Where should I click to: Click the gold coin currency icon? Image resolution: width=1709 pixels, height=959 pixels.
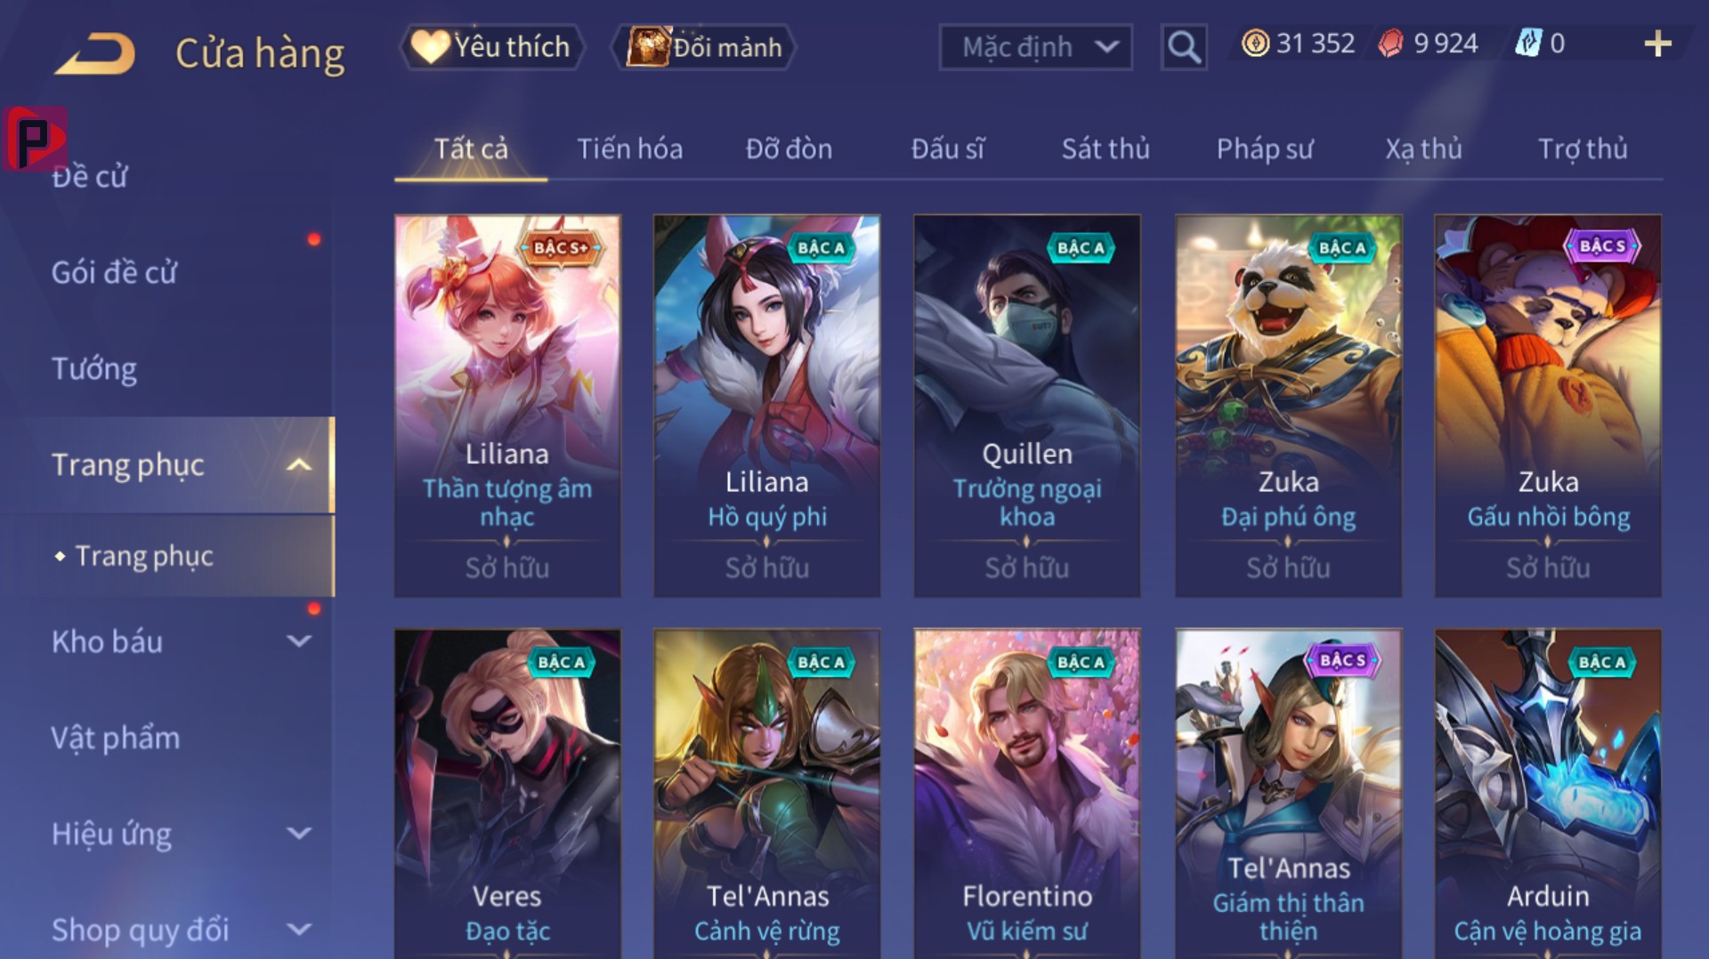click(x=1255, y=44)
